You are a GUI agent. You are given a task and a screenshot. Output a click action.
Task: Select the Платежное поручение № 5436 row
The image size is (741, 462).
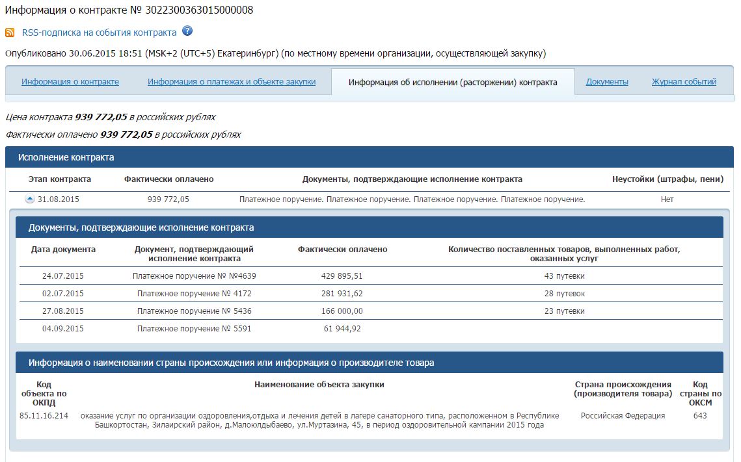[194, 311]
